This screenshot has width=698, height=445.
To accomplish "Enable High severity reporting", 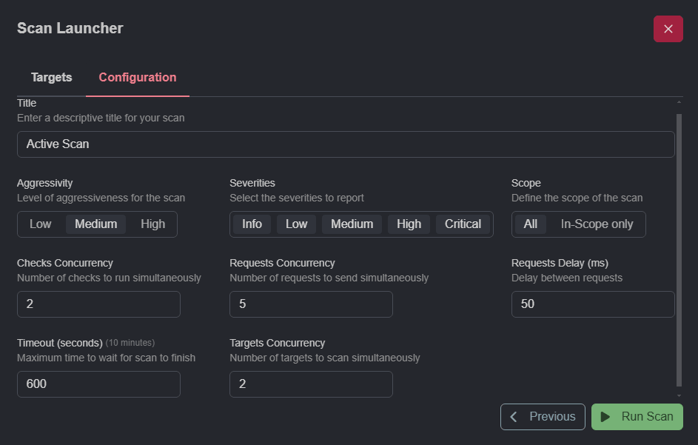I will pos(409,224).
